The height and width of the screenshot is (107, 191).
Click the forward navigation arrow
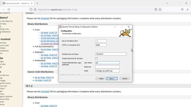3,10
